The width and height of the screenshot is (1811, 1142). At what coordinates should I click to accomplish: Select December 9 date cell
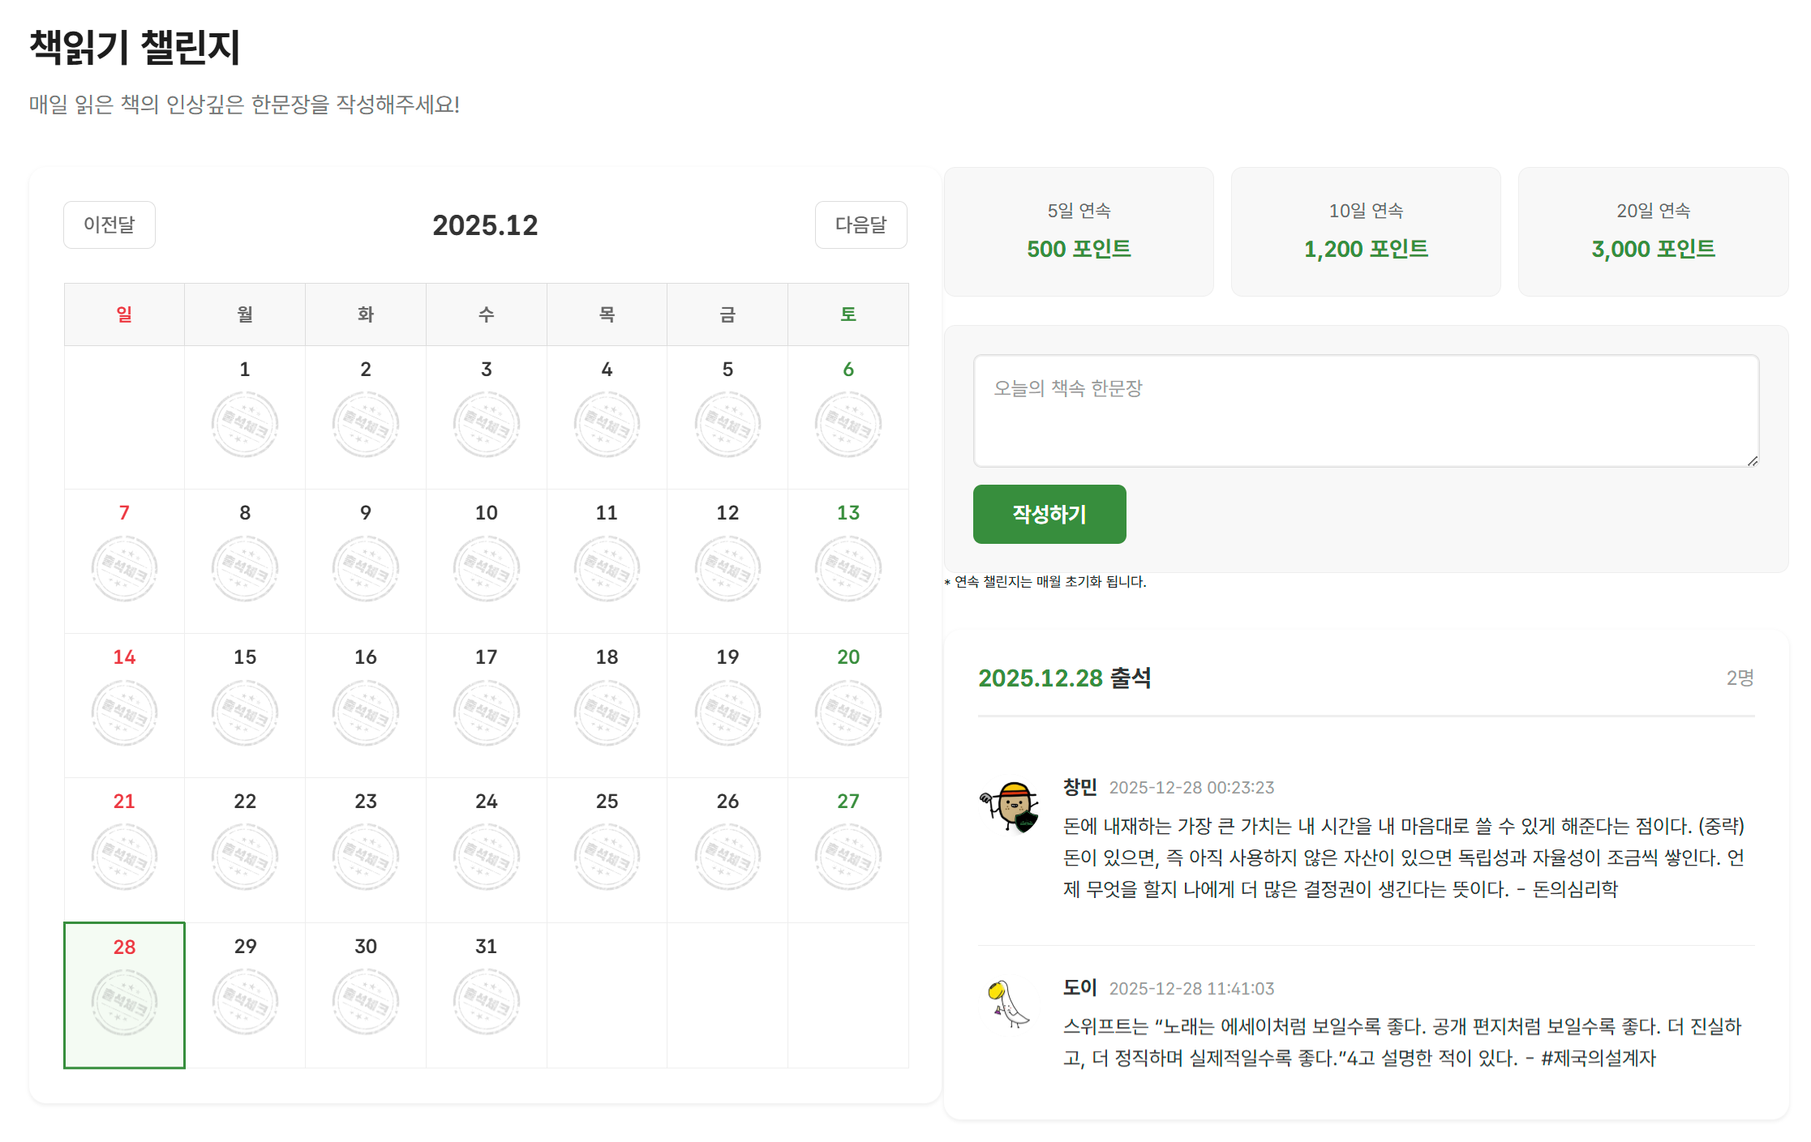tap(366, 560)
